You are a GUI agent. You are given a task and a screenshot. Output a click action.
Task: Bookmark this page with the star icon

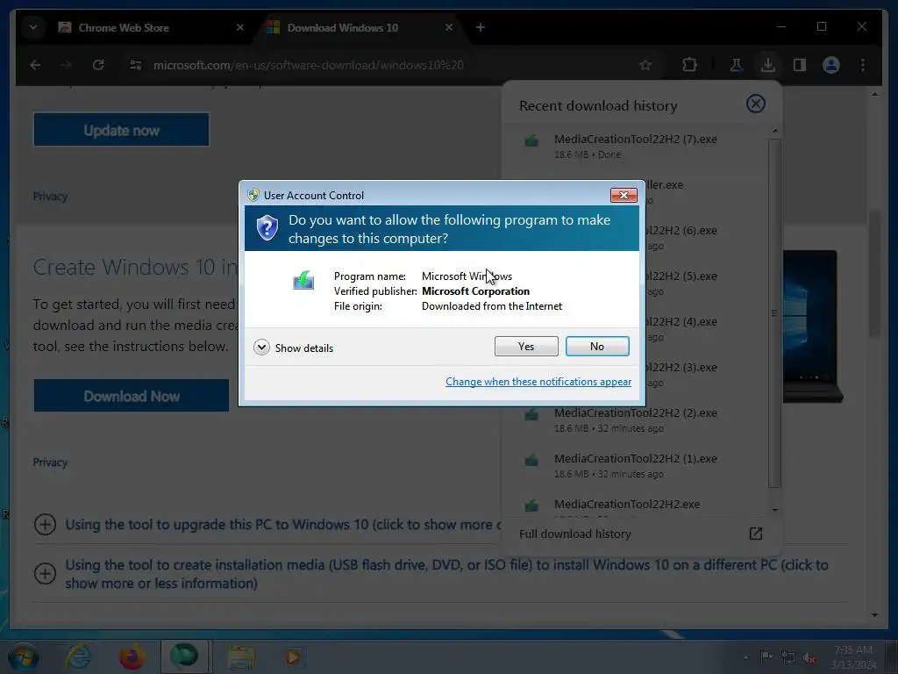pyautogui.click(x=645, y=65)
